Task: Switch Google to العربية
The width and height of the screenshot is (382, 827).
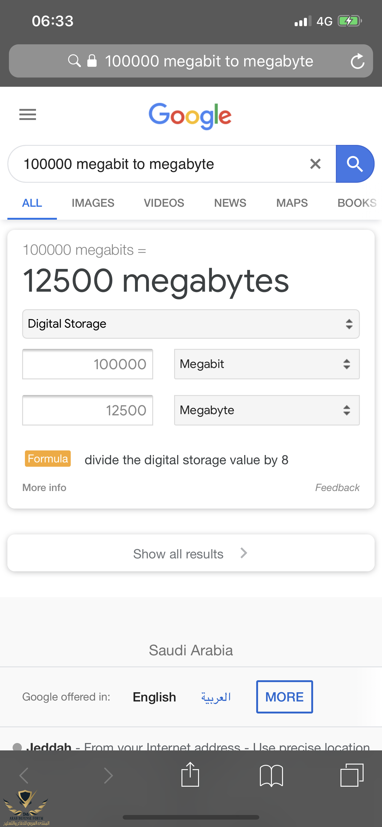Action: coord(216,697)
